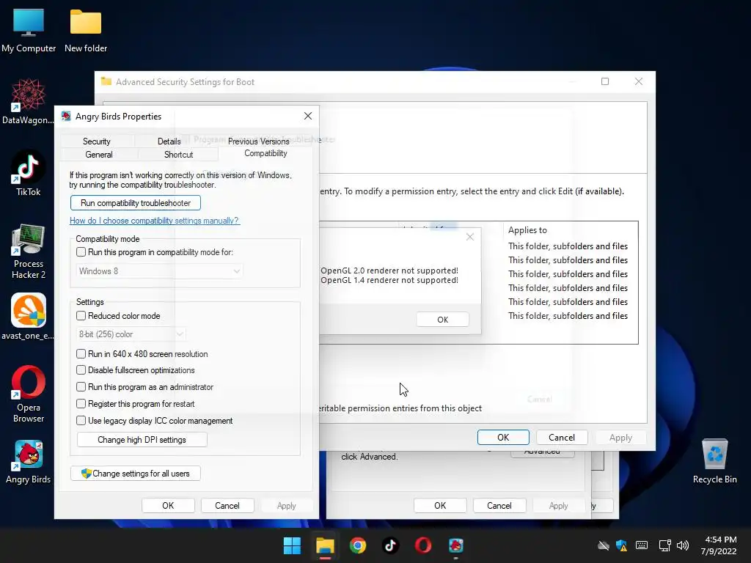
Task: Click OK in Advanced Security Settings
Action: pos(503,437)
